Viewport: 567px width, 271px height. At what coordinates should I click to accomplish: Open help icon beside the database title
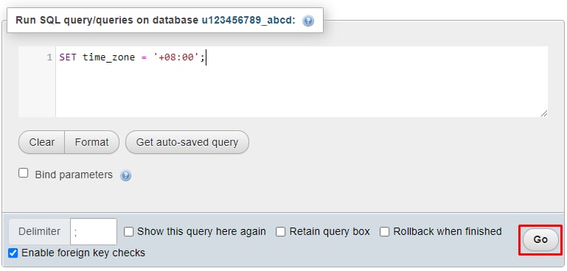point(308,21)
